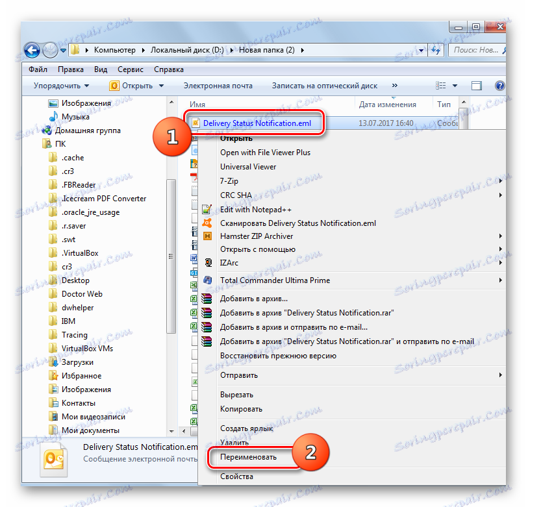Click the Избранное star folder icon
The width and height of the screenshot is (541, 507).
click(x=53, y=376)
